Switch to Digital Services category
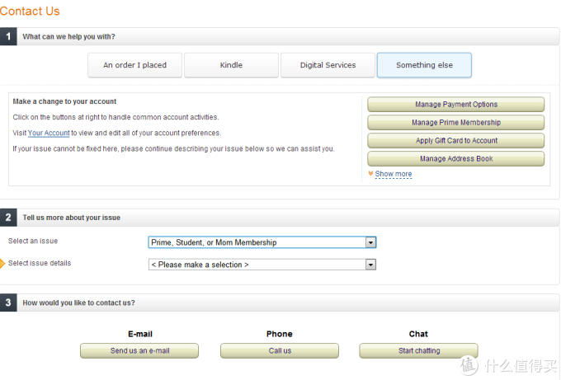561x380 pixels. (328, 65)
